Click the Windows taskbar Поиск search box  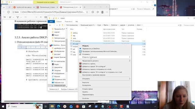point(24,106)
